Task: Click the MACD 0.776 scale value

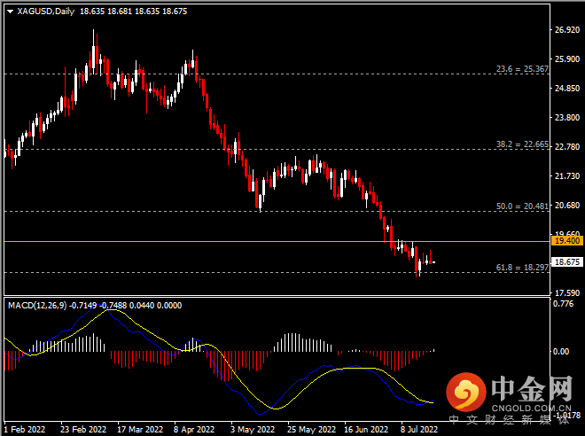Action: (x=564, y=304)
